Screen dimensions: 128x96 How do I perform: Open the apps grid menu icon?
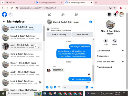(109, 14)
